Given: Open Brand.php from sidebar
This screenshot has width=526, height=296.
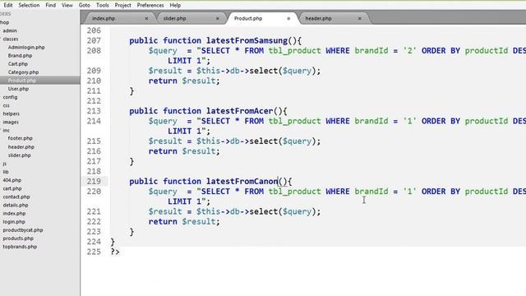Looking at the screenshot, I should (20, 56).
